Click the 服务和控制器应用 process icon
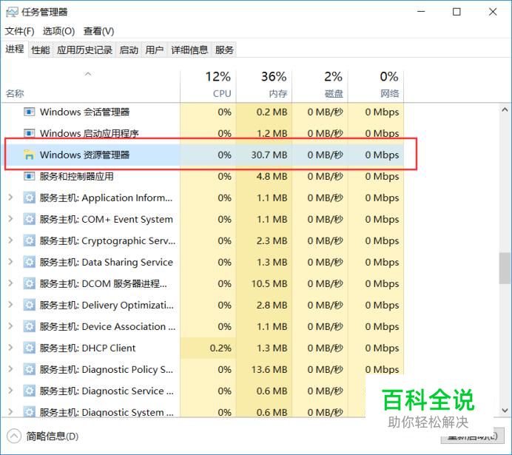Image resolution: width=512 pixels, height=455 pixels. (x=29, y=176)
